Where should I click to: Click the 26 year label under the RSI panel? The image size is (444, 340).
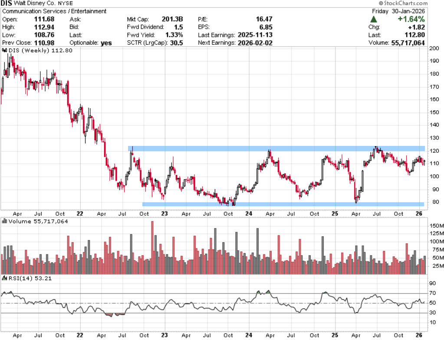(419, 335)
